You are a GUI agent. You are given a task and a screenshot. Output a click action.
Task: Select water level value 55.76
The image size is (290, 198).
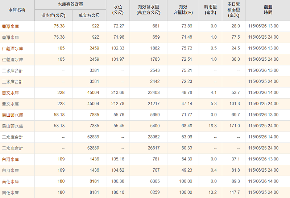click(119, 115)
